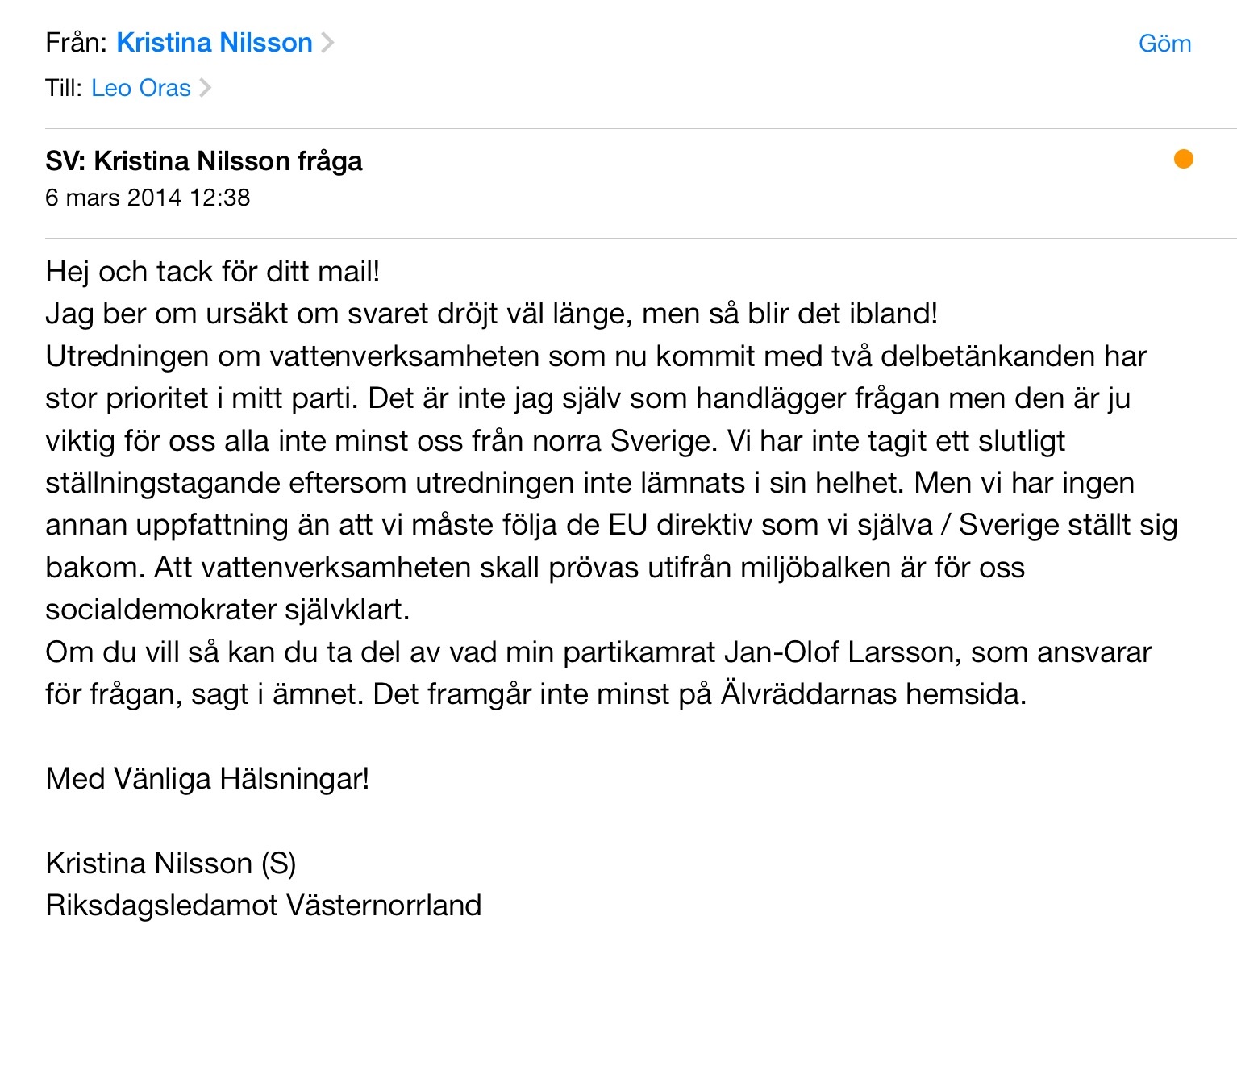Click signature name Kristina Nilsson (S)
Viewport: 1237px width, 1091px height.
click(x=171, y=864)
